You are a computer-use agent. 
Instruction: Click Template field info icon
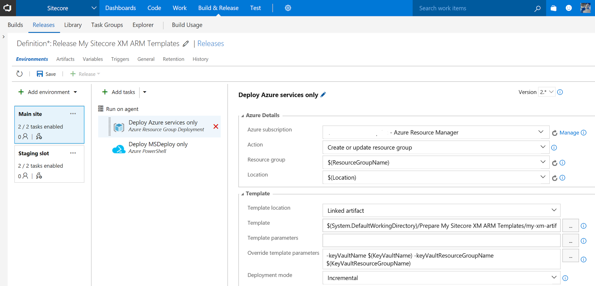pos(583,226)
